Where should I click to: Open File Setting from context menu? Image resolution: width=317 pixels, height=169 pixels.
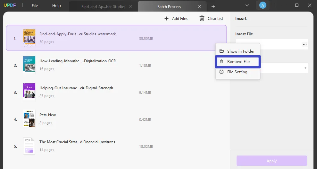(237, 72)
